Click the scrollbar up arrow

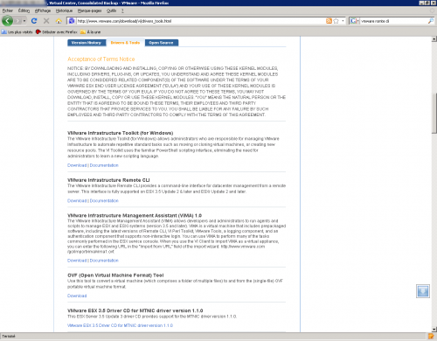click(434, 39)
